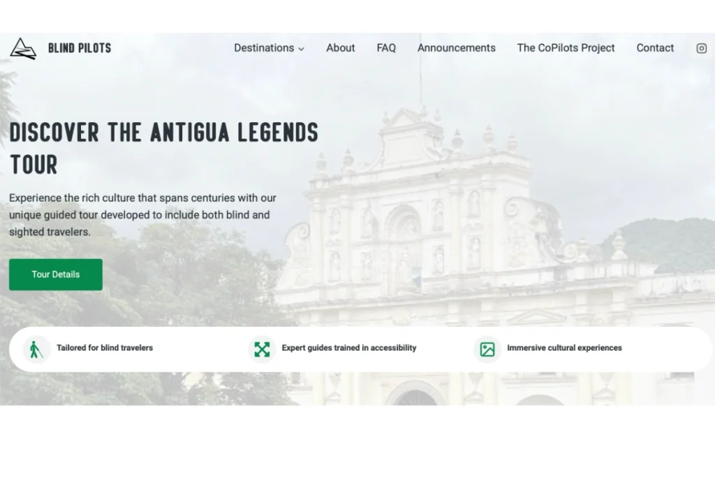
Task: Select Contact in the navigation bar
Action: [x=655, y=48]
